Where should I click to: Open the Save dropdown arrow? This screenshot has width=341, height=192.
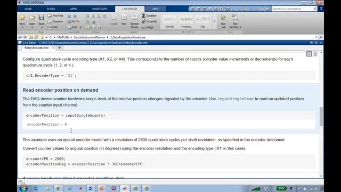pos(42,27)
